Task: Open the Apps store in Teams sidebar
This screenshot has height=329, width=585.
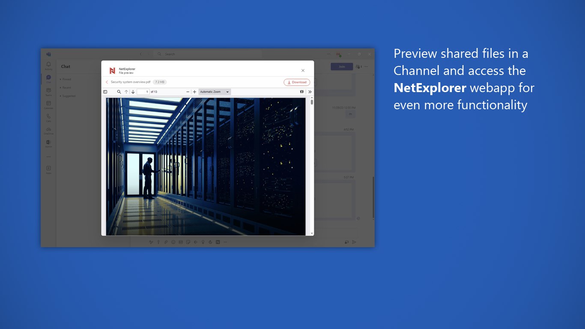Action: pos(48,170)
